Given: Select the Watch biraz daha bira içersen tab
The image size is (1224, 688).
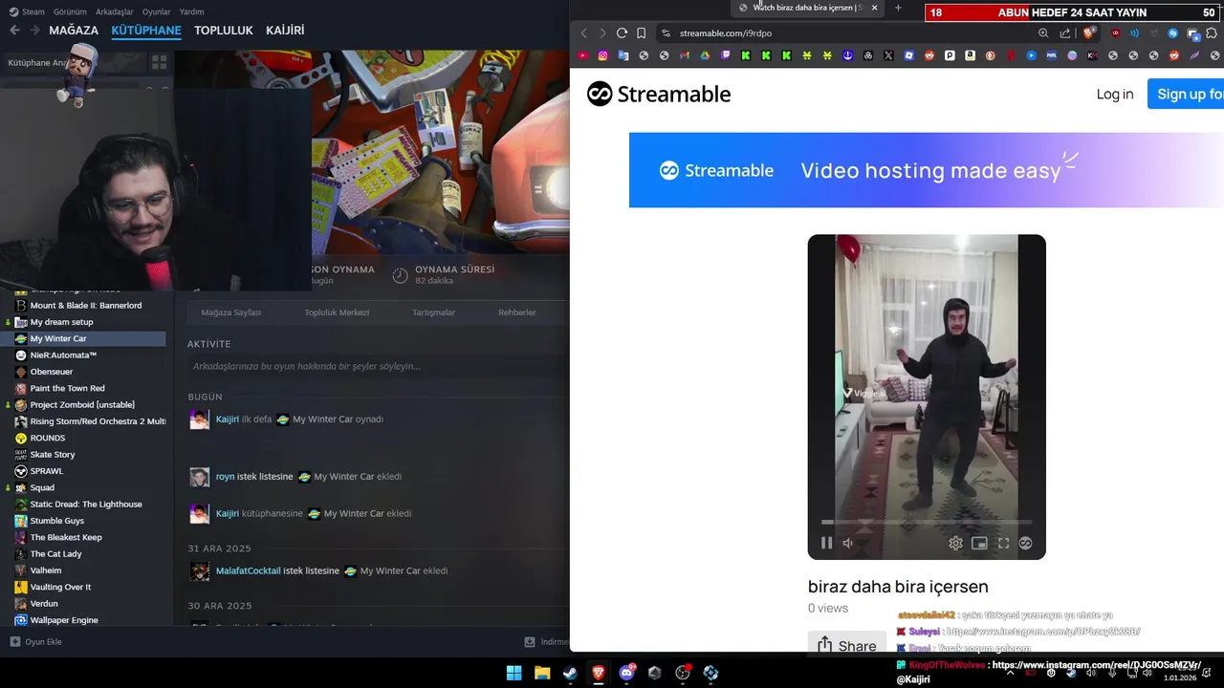Looking at the screenshot, I should [x=809, y=8].
